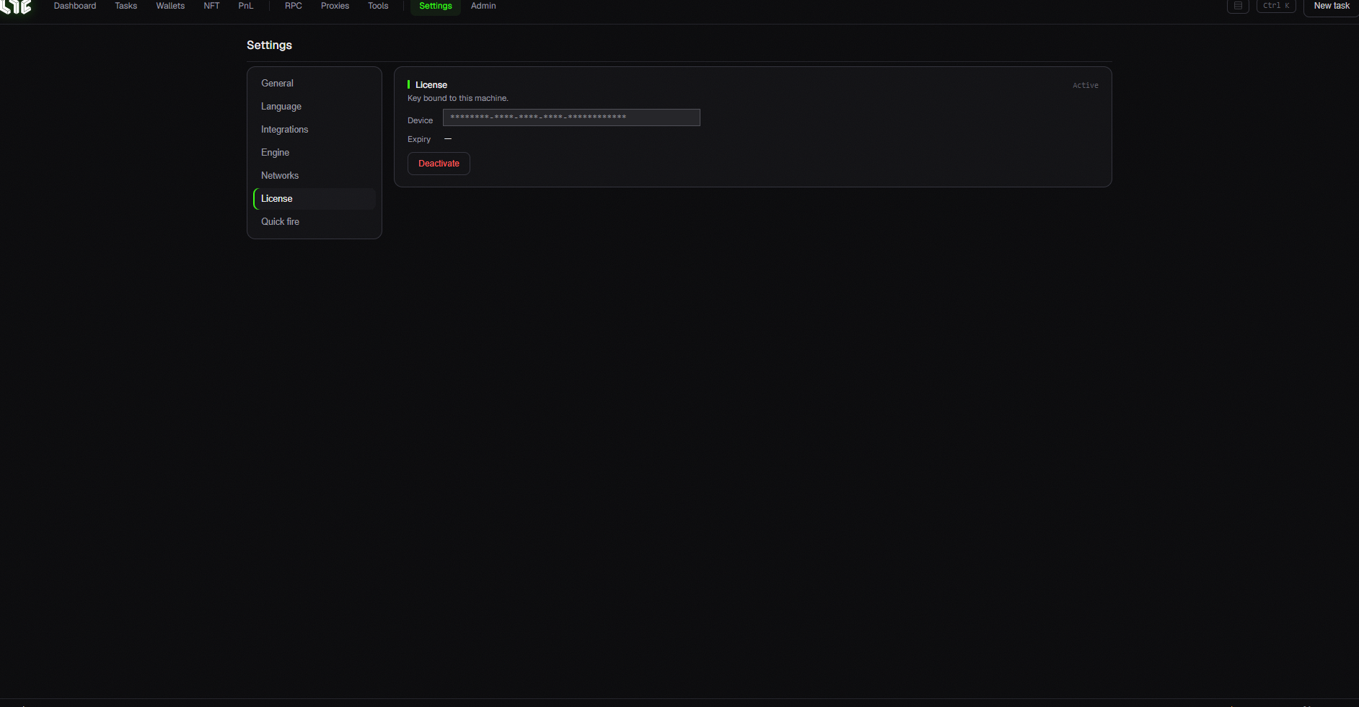Switch to the NFT tab
1359x707 pixels.
211,6
